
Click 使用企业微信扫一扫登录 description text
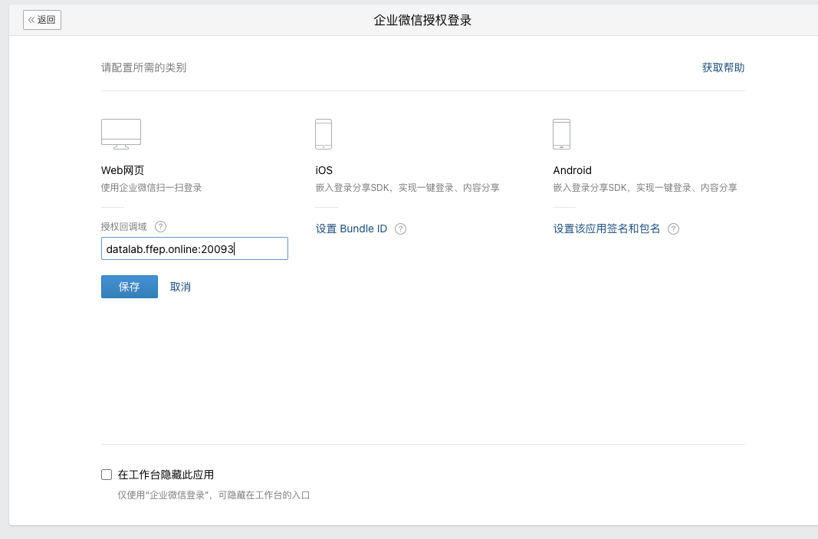[151, 187]
